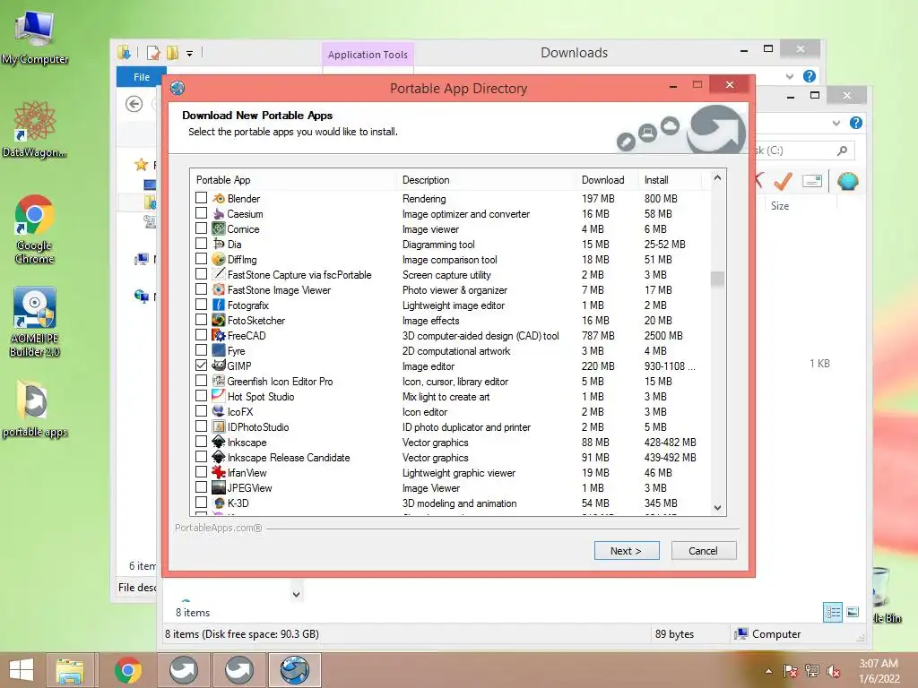918x688 pixels.
Task: Switch to large icons view in rear explorer
Action: [853, 613]
